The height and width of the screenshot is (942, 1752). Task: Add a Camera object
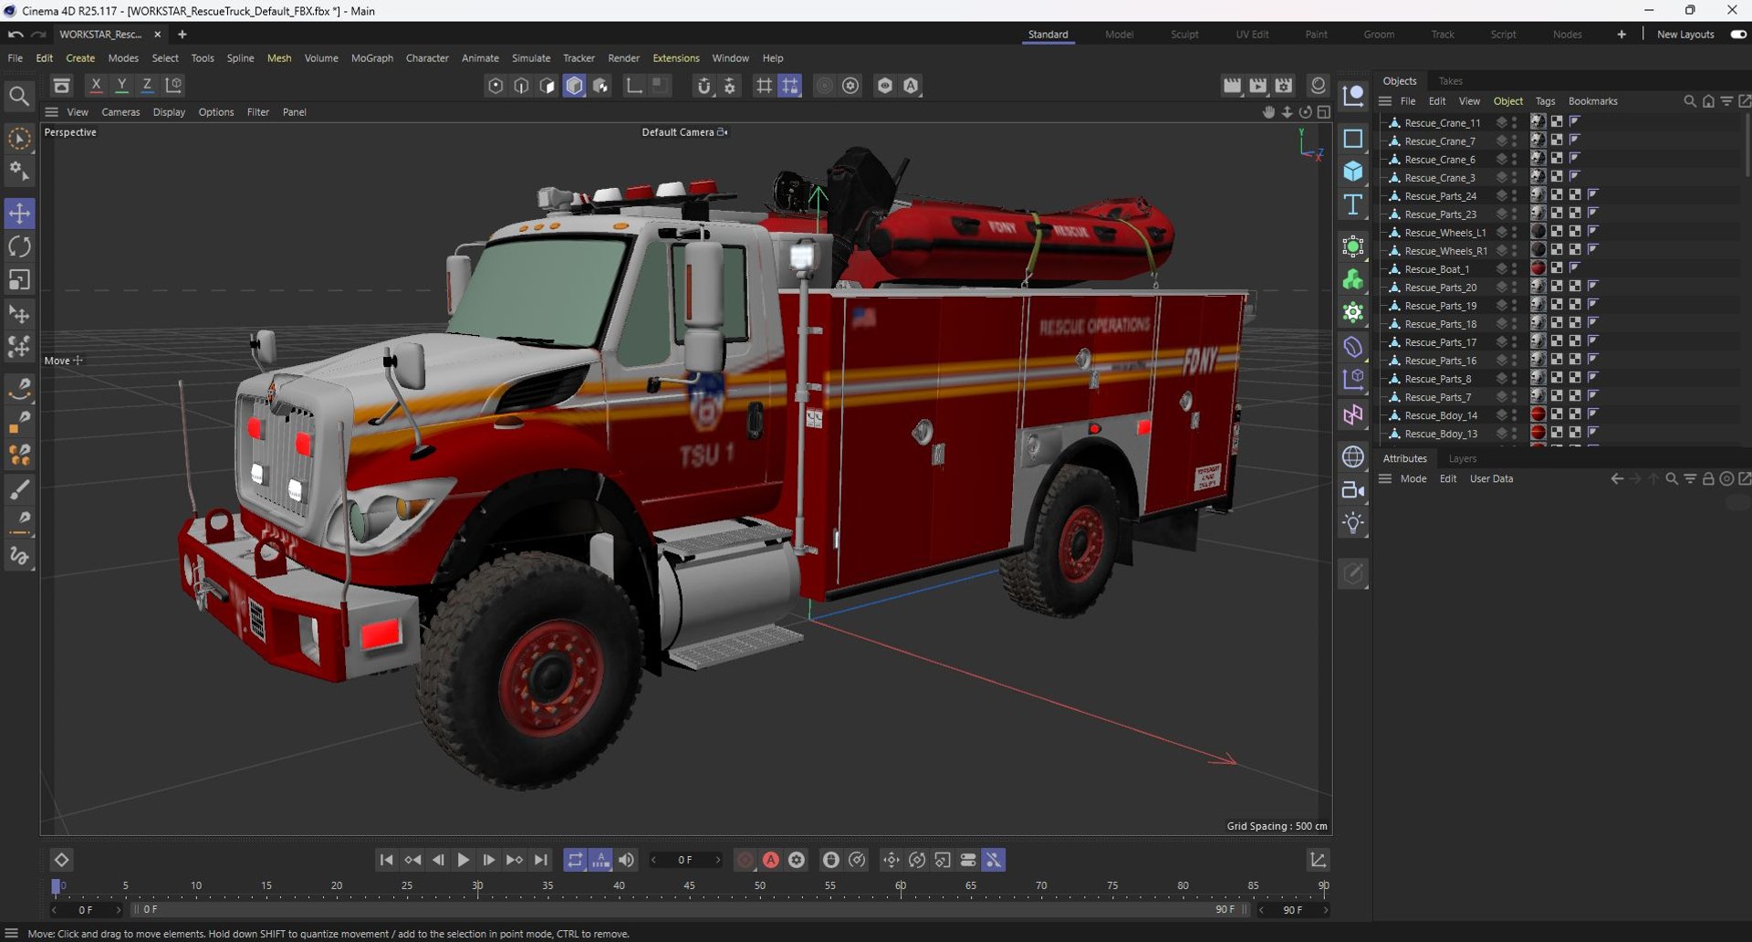tap(1353, 490)
